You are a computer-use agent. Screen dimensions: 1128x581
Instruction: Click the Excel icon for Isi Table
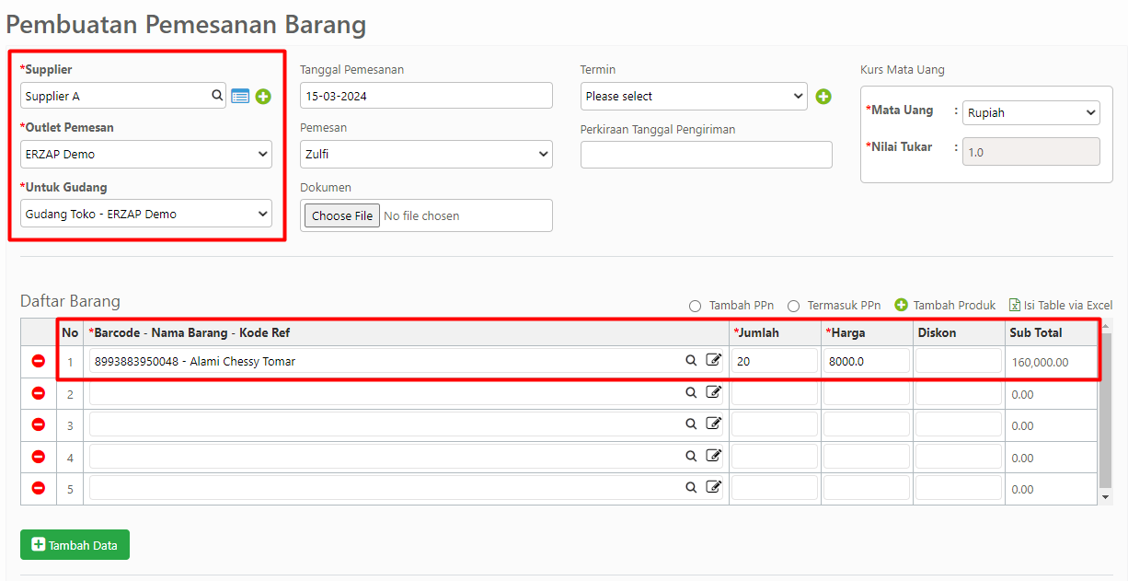[1015, 305]
